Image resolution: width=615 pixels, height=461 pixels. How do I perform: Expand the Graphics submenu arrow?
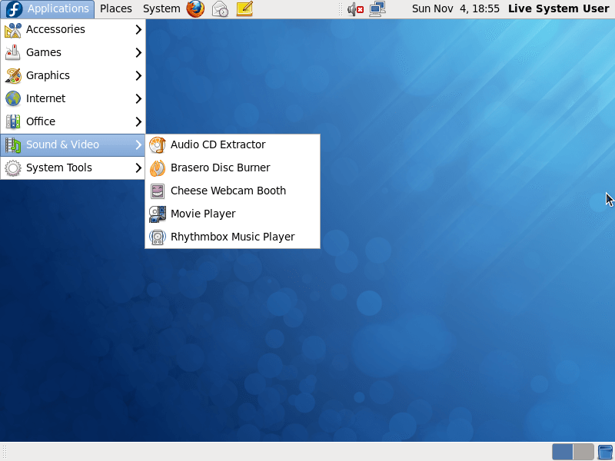point(138,75)
